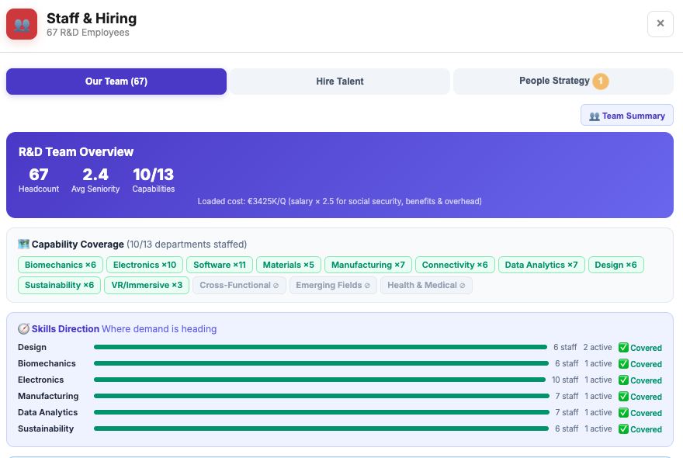Click the Covered checkmark in Biomechanics row

[x=623, y=364]
